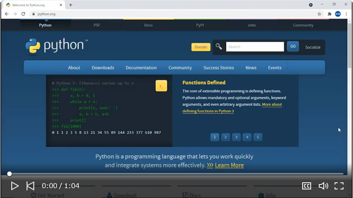Screen dimensions: 353x198
Task: Go back in browser
Action: [x=7, y=14]
